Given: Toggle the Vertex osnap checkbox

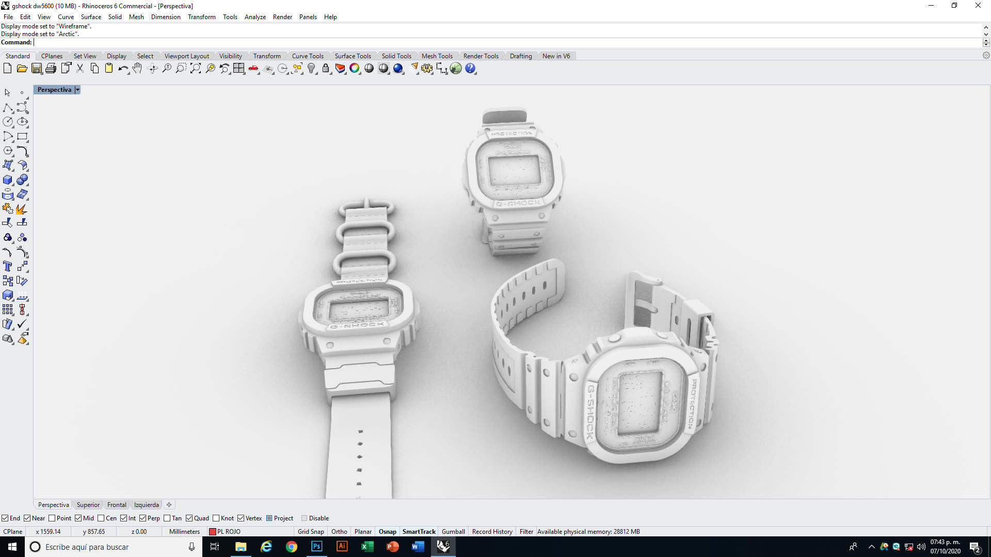Looking at the screenshot, I should coord(241,518).
